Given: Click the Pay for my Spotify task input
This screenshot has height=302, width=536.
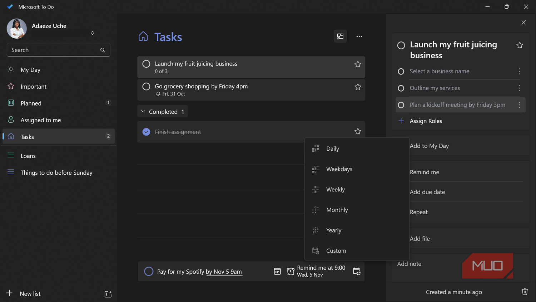Looking at the screenshot, I should (x=199, y=272).
